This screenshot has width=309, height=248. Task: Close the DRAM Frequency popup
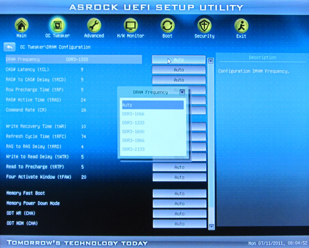[182, 92]
